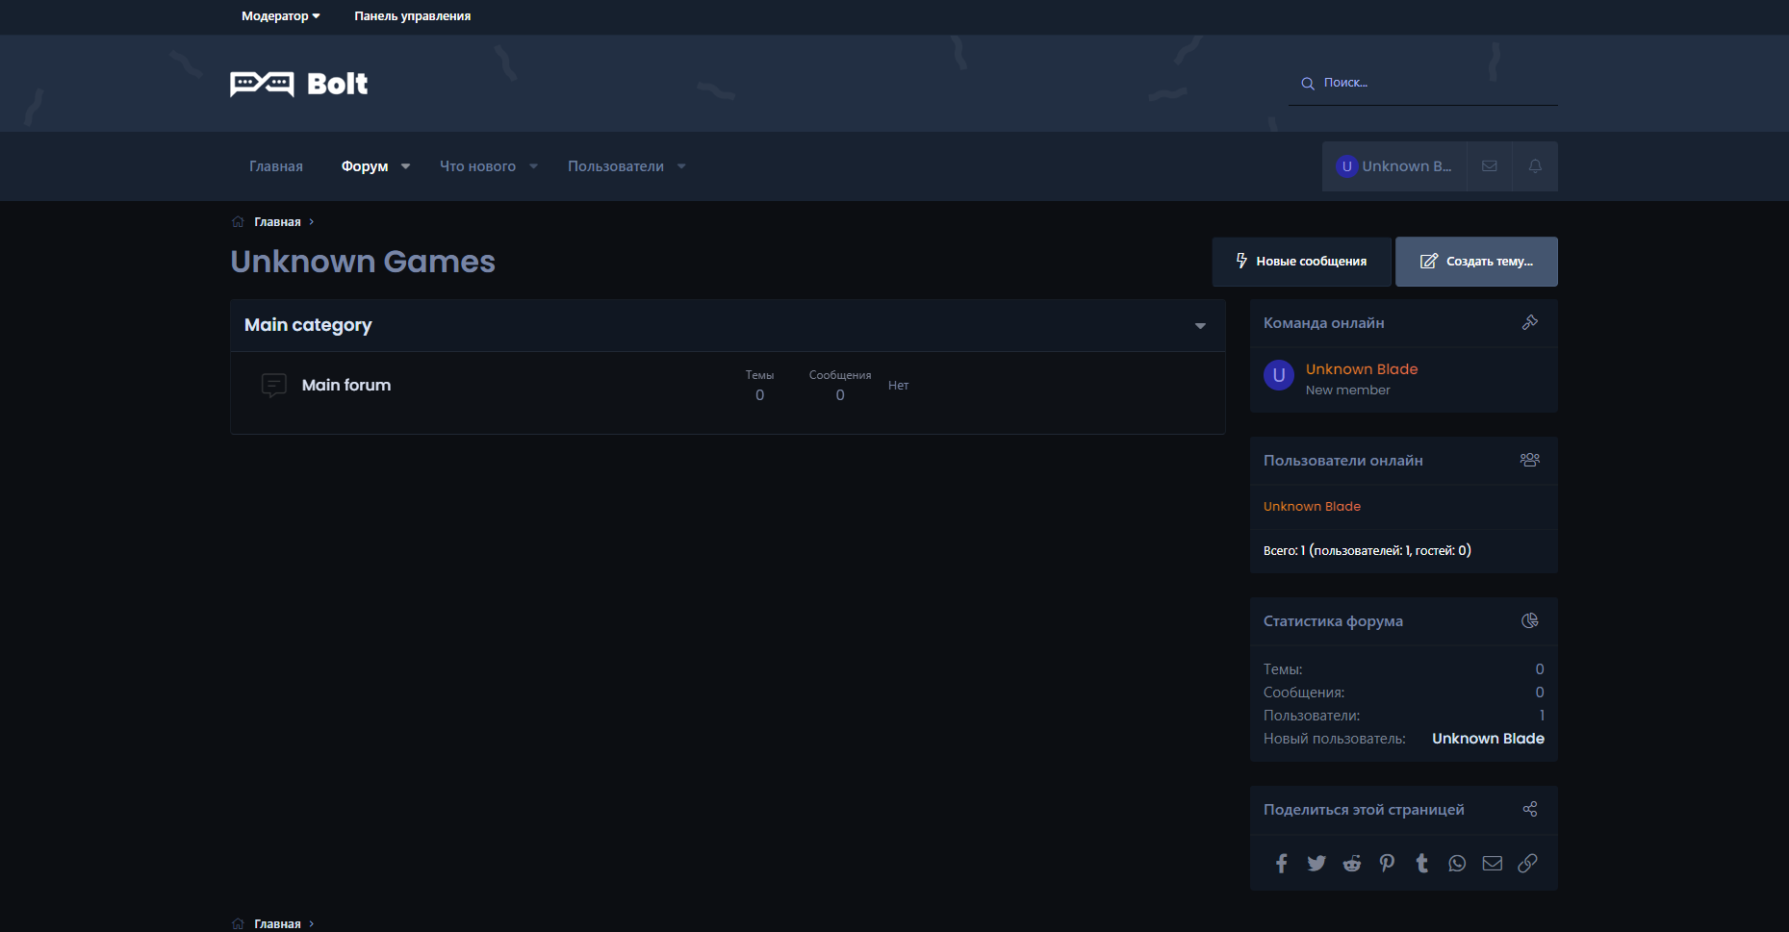
Task: Share page via Facebook icon
Action: coord(1281,864)
